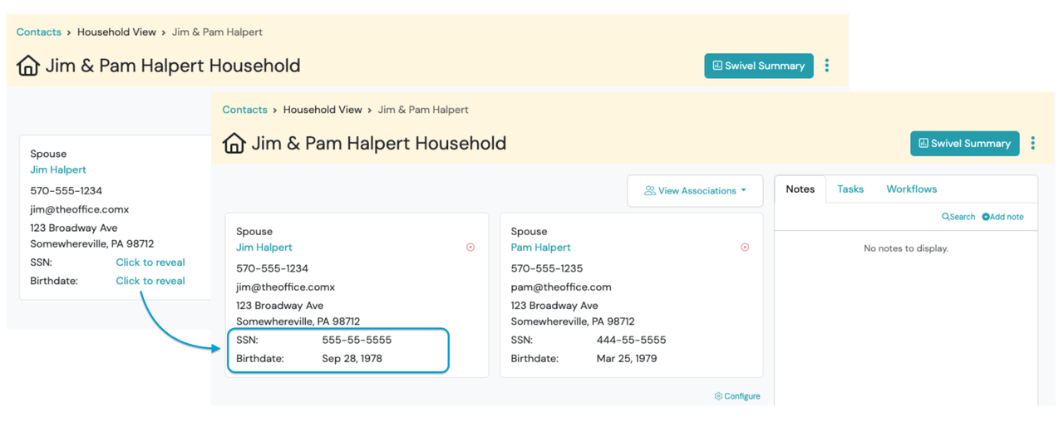Click the Swivel Summary button in the front window
1064x422 pixels.
coord(964,143)
